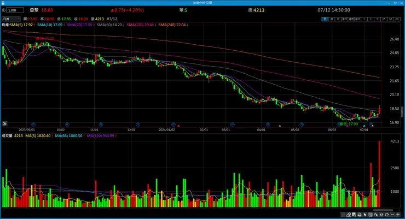
Task: Click the blue circle marker above 2023/09/01
Action: 33,125
